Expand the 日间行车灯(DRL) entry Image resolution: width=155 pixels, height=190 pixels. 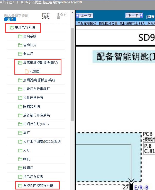pos(36,124)
